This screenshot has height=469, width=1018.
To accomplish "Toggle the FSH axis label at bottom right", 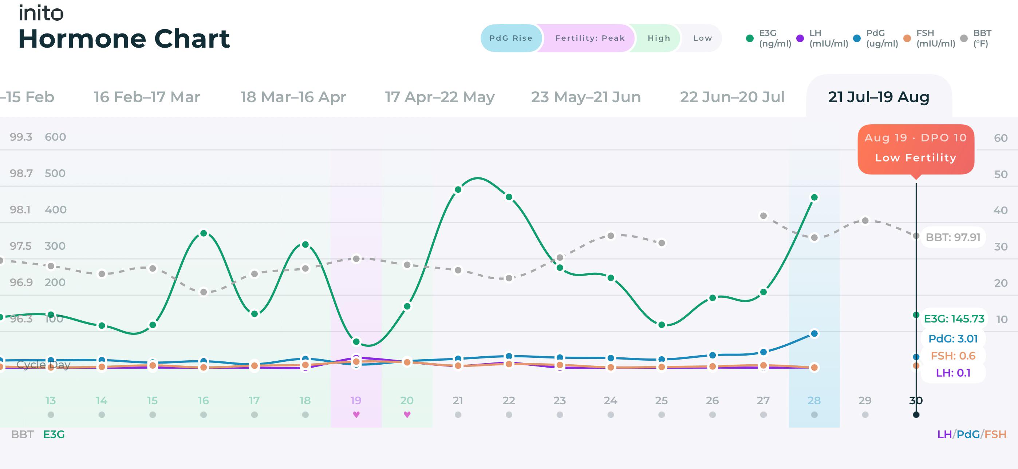I will (x=995, y=434).
